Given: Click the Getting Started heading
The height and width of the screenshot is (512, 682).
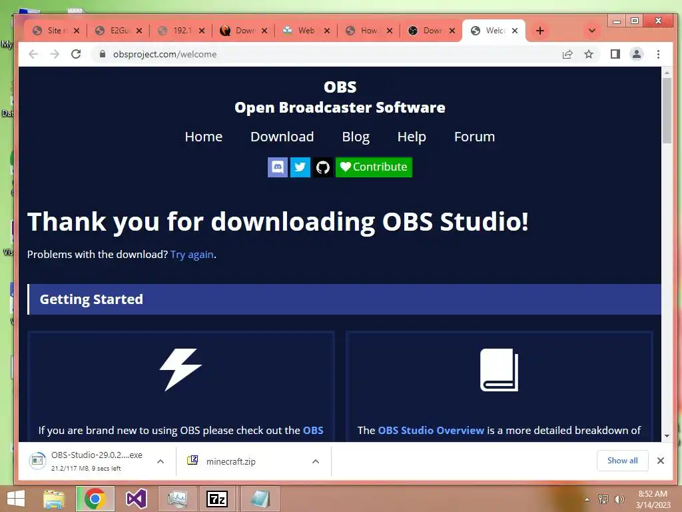Looking at the screenshot, I should [91, 299].
